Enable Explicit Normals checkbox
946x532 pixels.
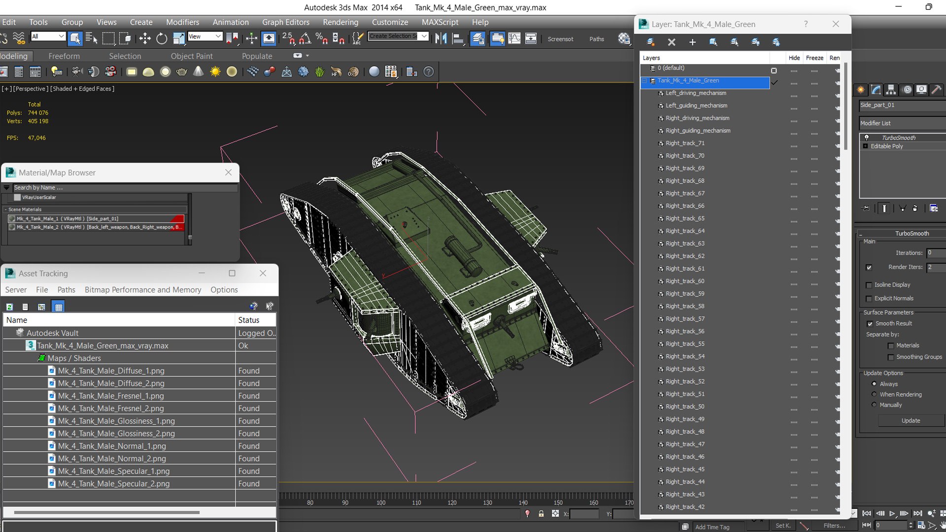coord(869,299)
